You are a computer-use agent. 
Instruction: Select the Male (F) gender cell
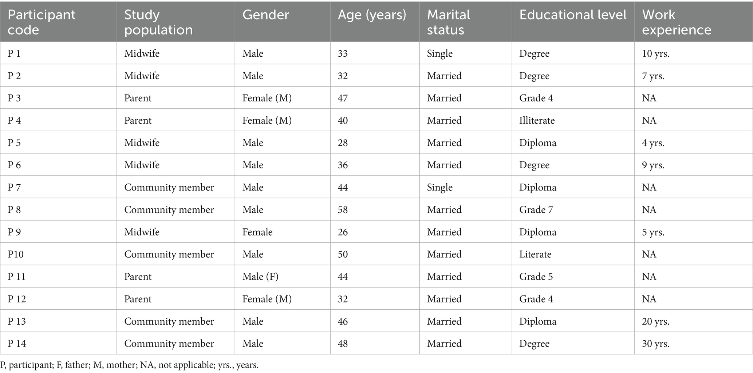283,276
